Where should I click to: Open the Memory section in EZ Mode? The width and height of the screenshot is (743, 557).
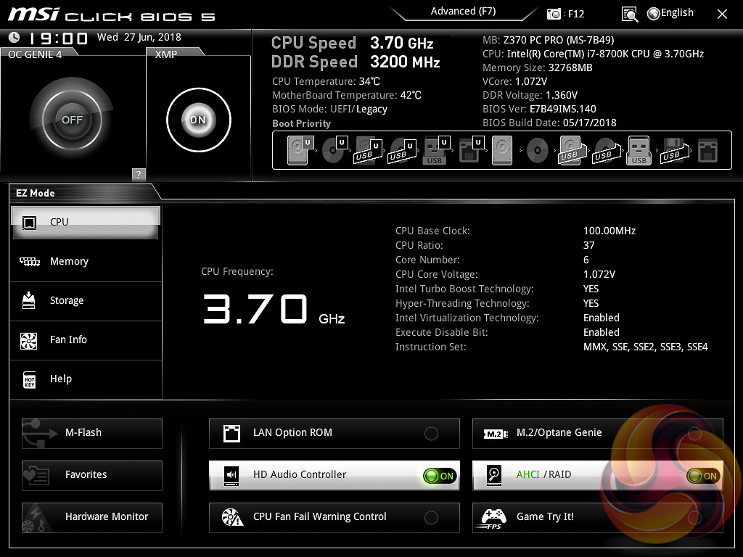pos(86,261)
